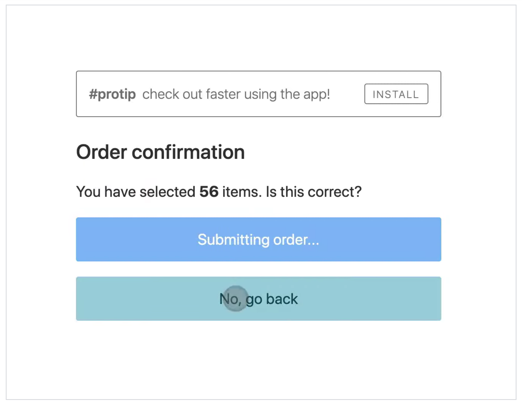
Task: Click the INSTALL button in the banner
Action: (396, 94)
